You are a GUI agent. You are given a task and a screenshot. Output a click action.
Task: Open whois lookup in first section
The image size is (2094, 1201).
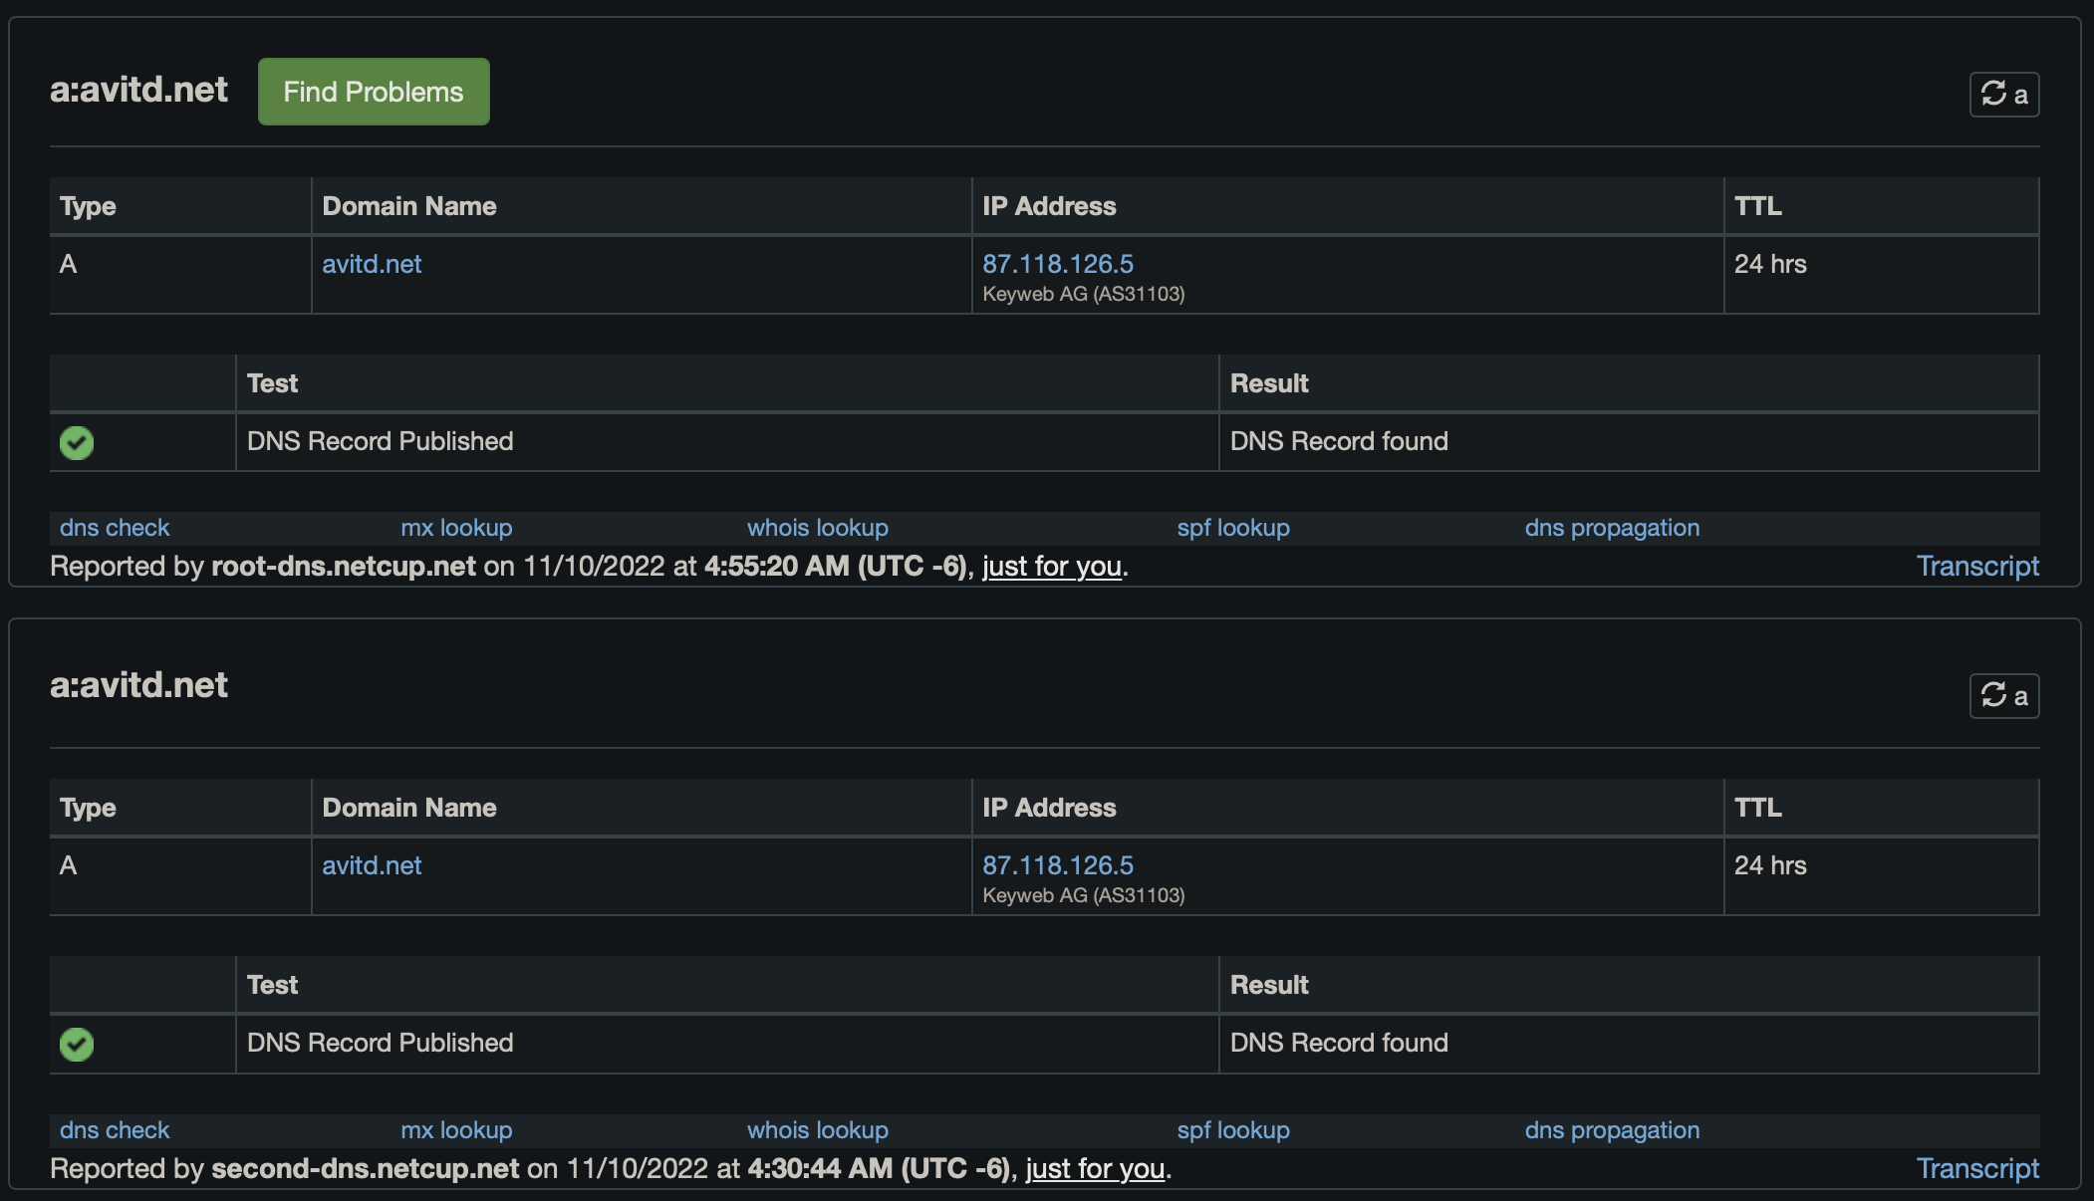click(x=817, y=528)
